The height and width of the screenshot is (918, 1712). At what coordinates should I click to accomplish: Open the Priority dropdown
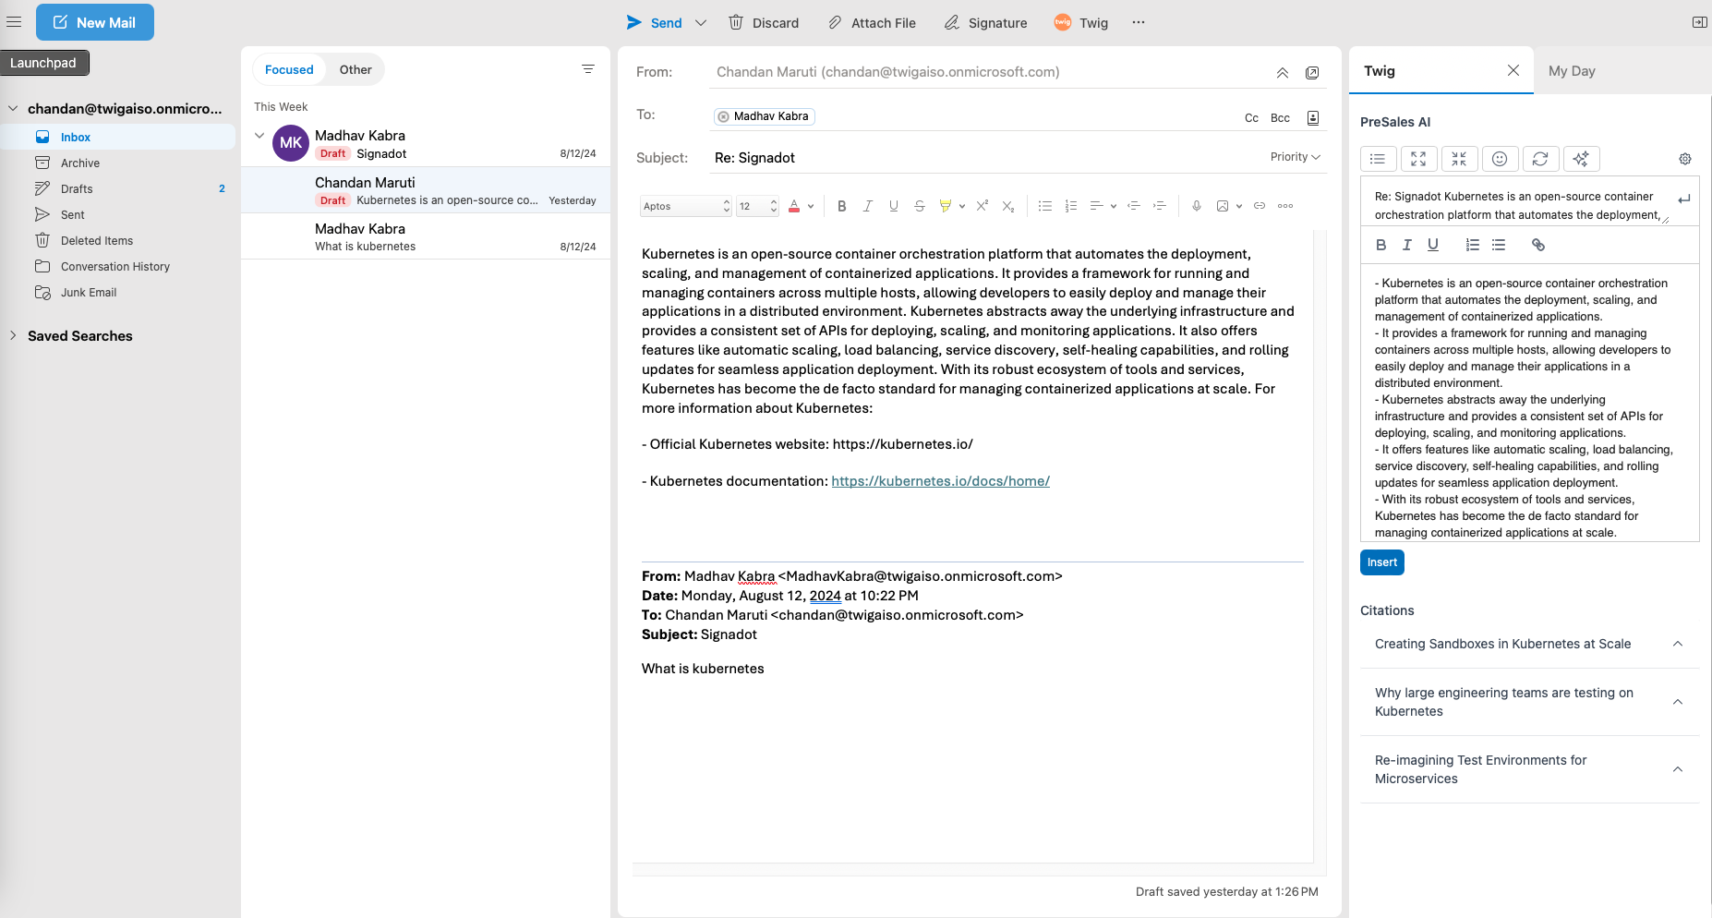(1295, 157)
